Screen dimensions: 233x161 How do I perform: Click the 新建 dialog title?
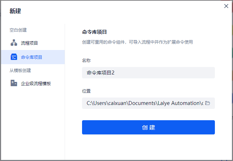click(15, 11)
